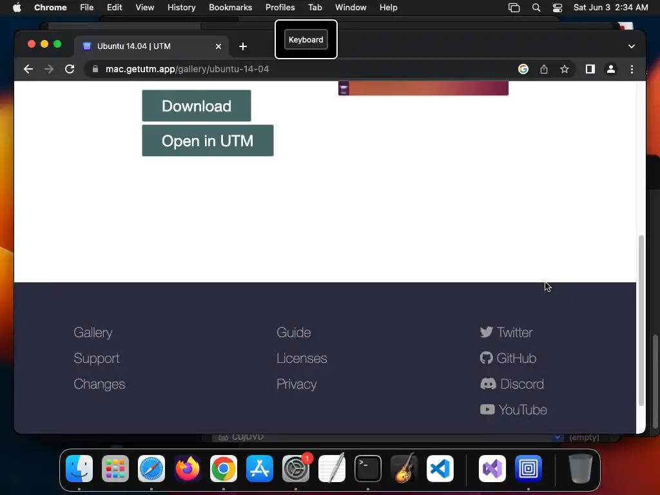Open the Trash in the Dock
The image size is (660, 495).
click(581, 469)
